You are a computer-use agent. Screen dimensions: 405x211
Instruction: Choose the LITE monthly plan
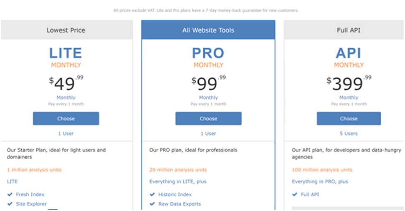pyautogui.click(x=66, y=118)
